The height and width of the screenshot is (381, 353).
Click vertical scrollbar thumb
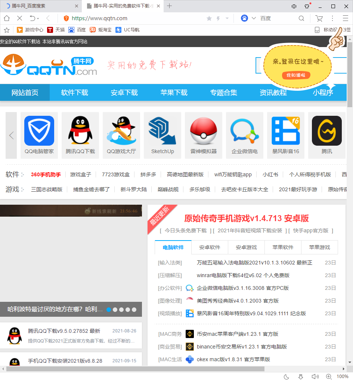pos(350,75)
